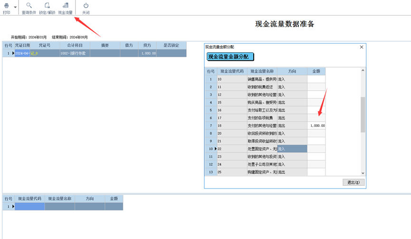Select row 处置子公司及其他 in dialog
The width and height of the screenshot is (411, 239).
coord(265,164)
